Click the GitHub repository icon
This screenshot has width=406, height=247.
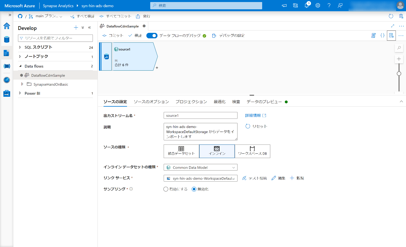(x=20, y=16)
